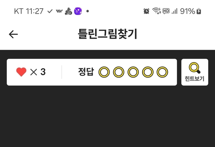Viewport: 215px width, 147px height.
Task: Click the 힌트보기 button label
Action: [195, 79]
